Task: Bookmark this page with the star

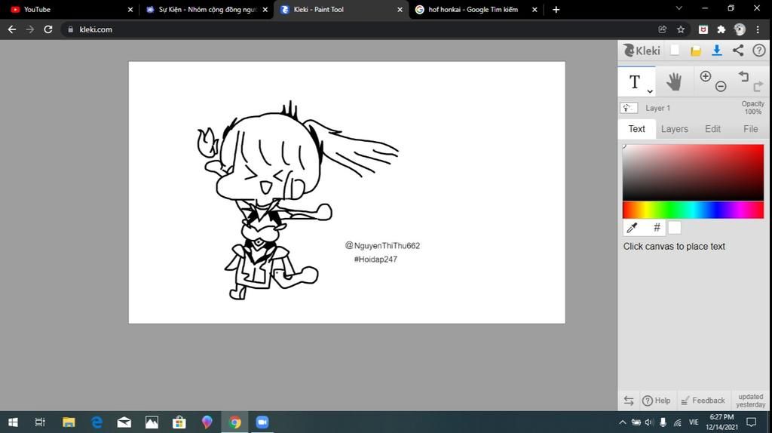Action: pos(681,29)
